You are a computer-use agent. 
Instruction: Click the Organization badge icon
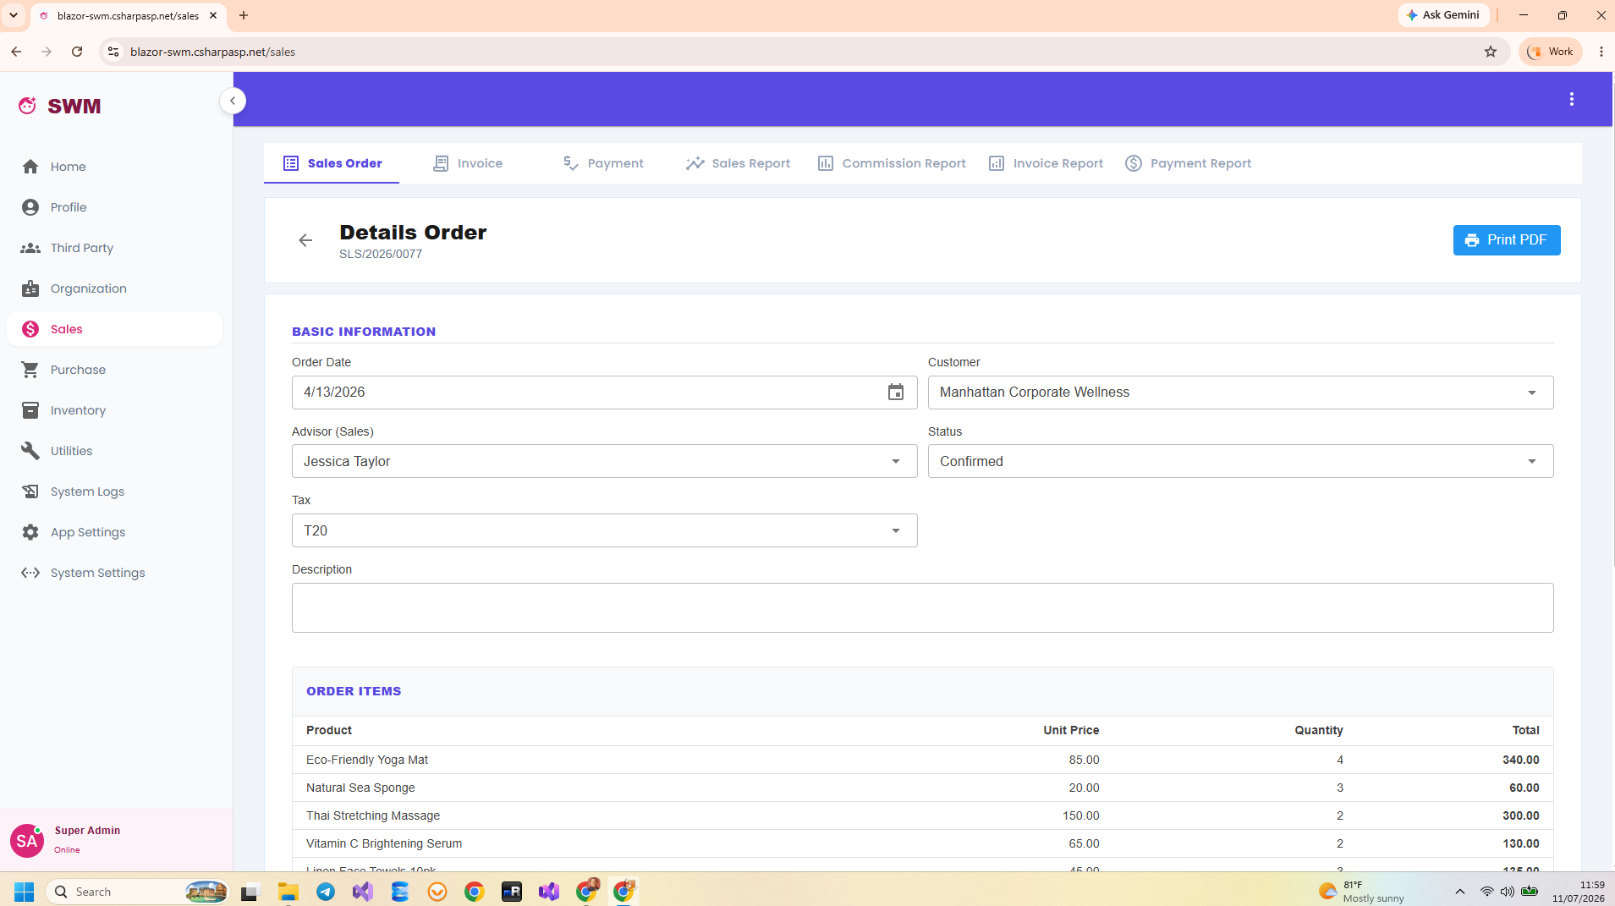[x=30, y=288]
